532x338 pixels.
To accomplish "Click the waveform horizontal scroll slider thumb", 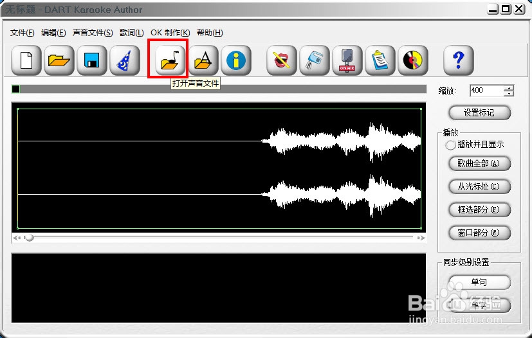I will (x=30, y=238).
